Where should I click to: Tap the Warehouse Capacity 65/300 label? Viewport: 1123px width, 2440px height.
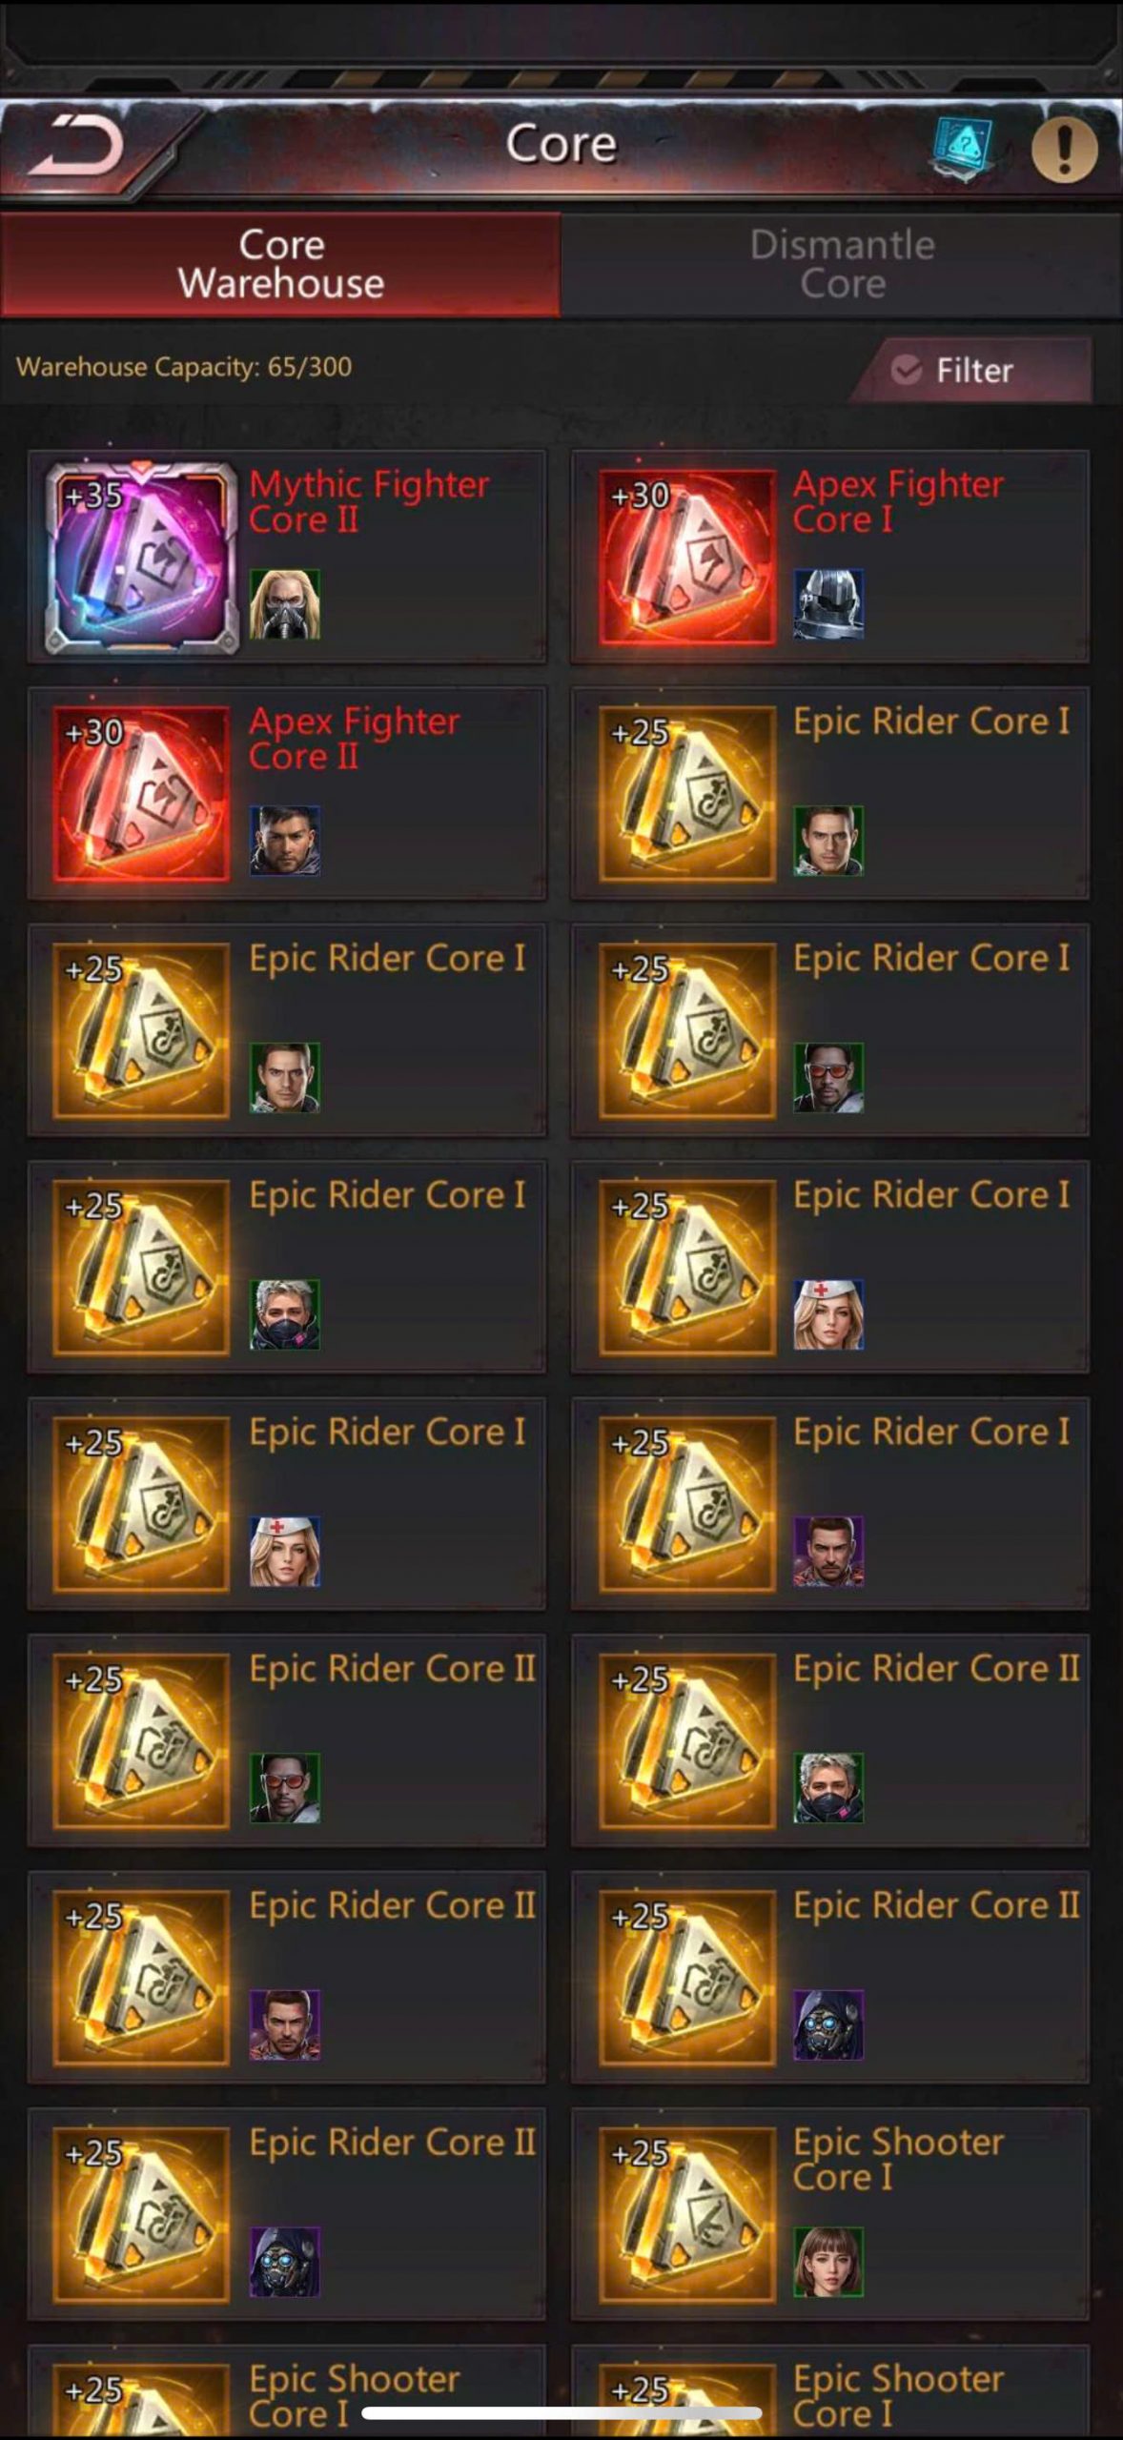tap(184, 367)
